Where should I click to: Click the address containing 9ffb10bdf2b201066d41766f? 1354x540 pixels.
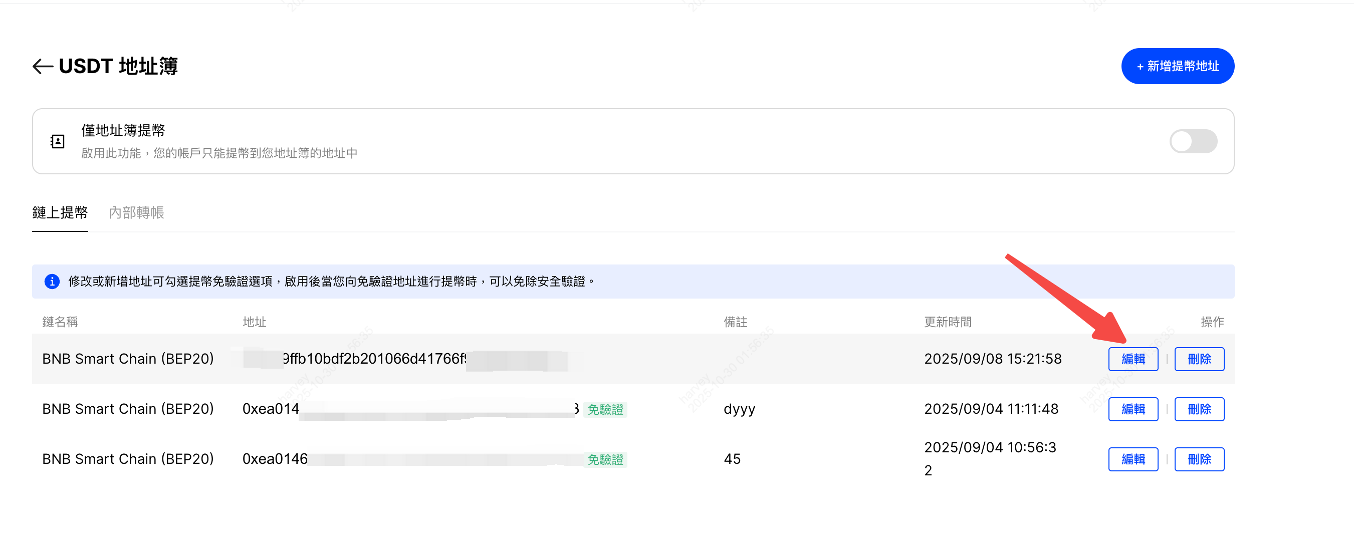(374, 359)
